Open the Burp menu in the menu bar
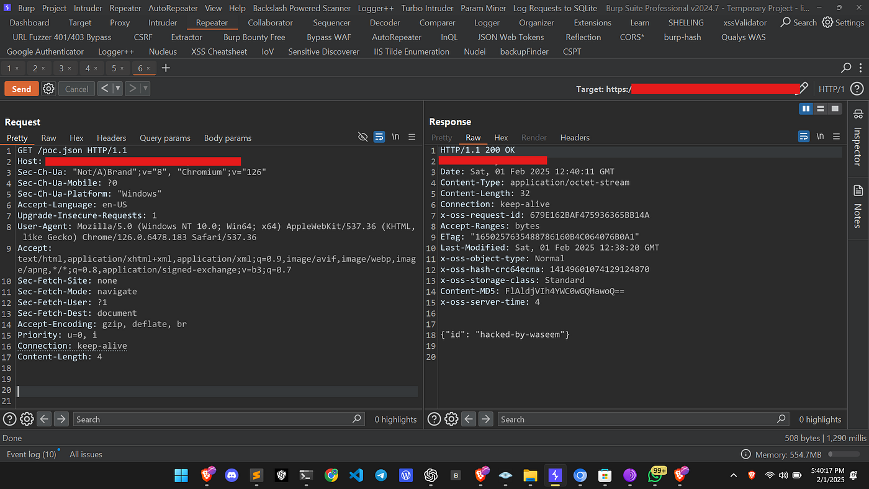 pos(26,8)
